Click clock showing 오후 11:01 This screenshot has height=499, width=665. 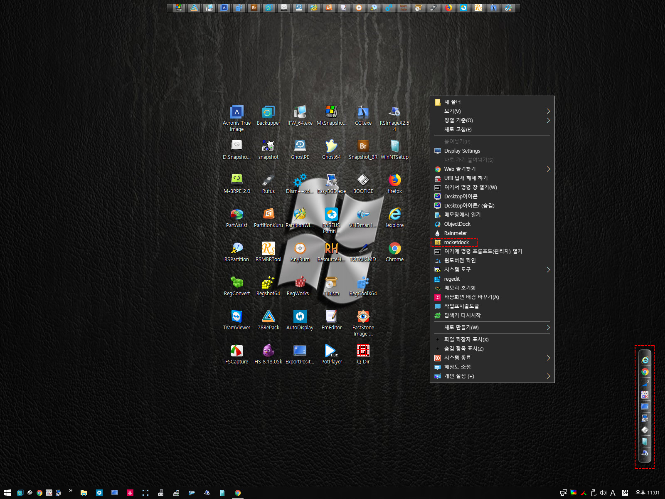click(x=648, y=493)
